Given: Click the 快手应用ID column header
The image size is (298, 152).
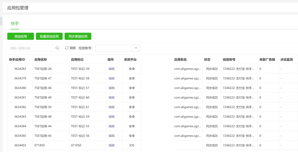Looking at the screenshot, I should 17,59.
